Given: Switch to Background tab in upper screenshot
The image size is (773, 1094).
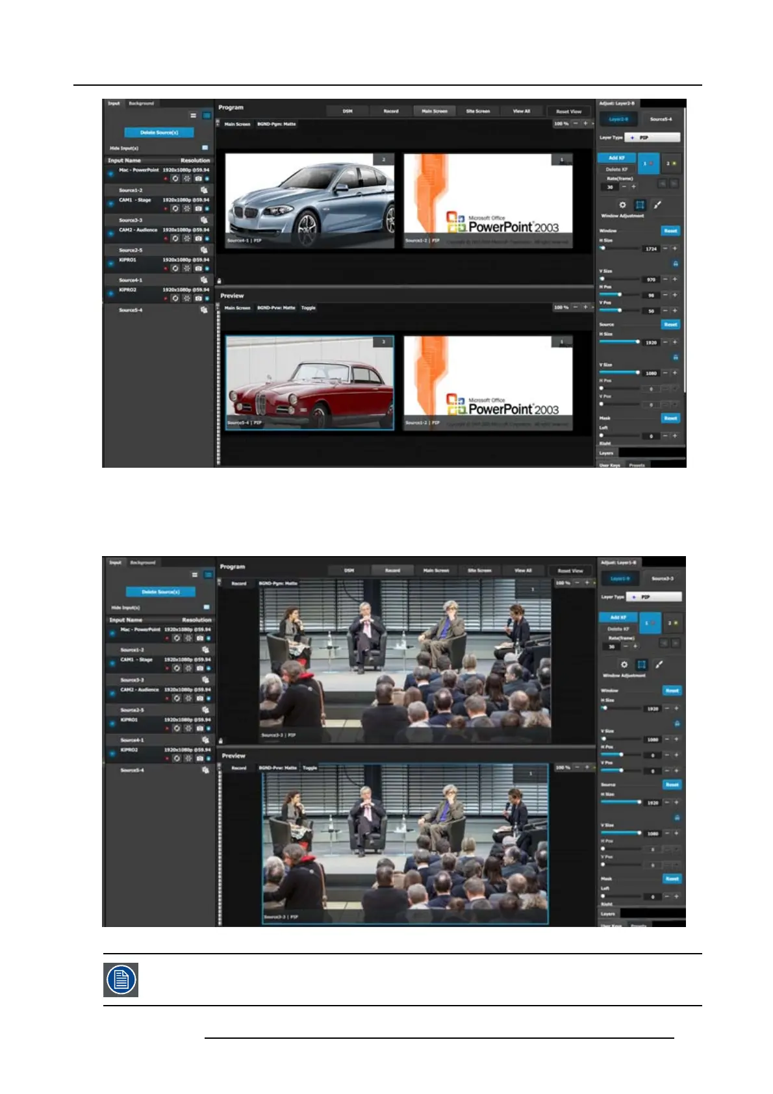Looking at the screenshot, I should point(141,103).
